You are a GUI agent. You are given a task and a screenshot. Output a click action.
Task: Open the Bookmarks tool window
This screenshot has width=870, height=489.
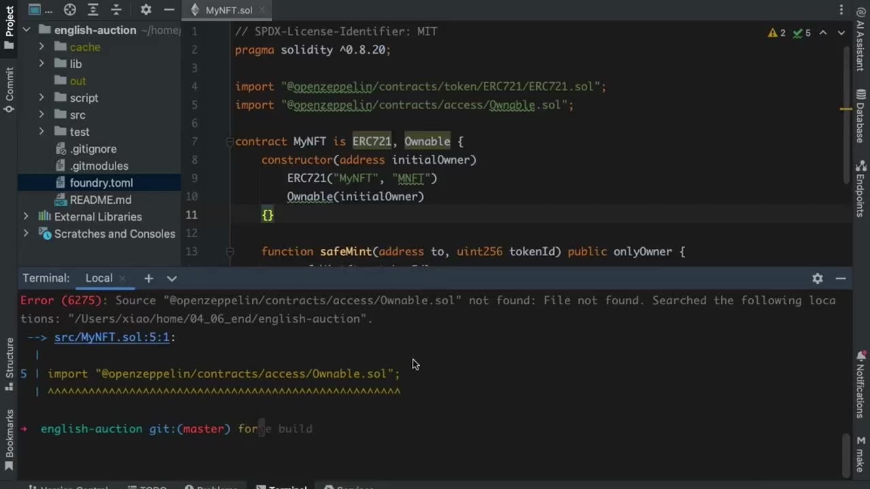pos(10,440)
